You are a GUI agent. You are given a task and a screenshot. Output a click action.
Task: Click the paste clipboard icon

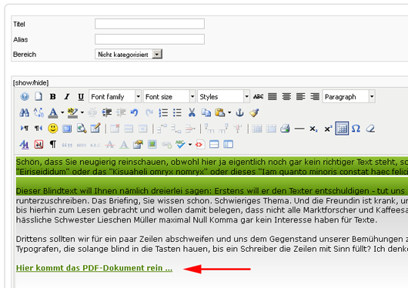click(220, 112)
